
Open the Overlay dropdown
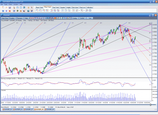pos(75,18)
